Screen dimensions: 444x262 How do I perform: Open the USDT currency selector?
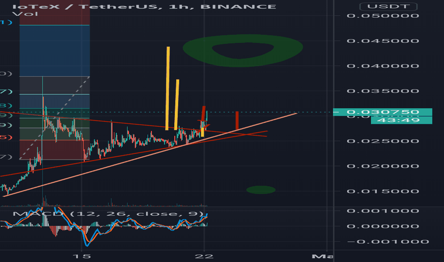pyautogui.click(x=388, y=7)
